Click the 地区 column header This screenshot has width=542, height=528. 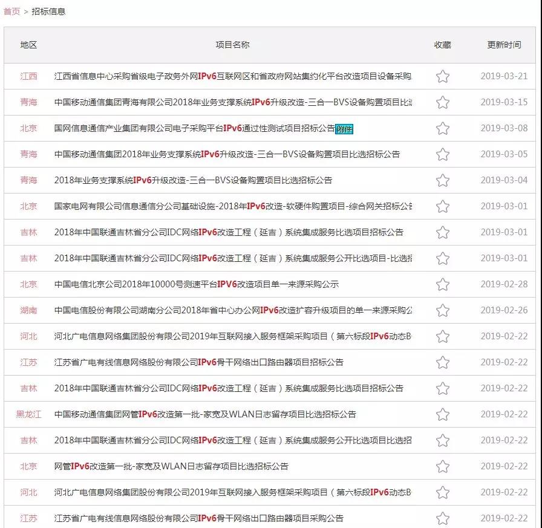(x=28, y=45)
